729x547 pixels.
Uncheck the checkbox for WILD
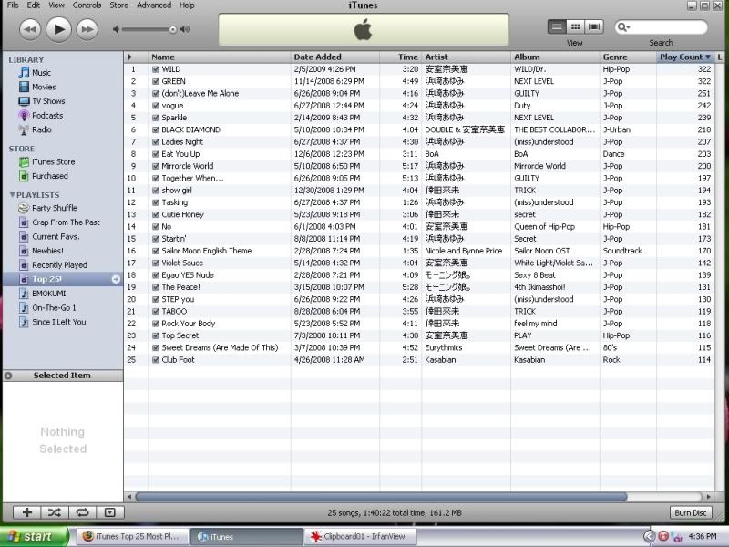pyautogui.click(x=156, y=69)
